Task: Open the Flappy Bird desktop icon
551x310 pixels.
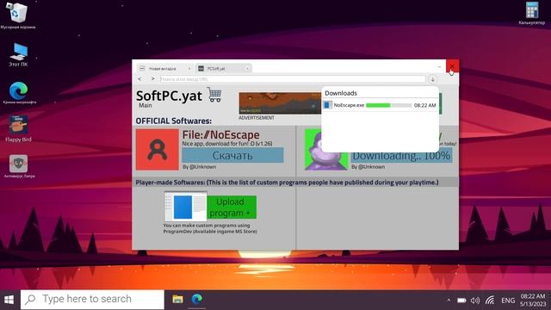Action: (x=18, y=125)
